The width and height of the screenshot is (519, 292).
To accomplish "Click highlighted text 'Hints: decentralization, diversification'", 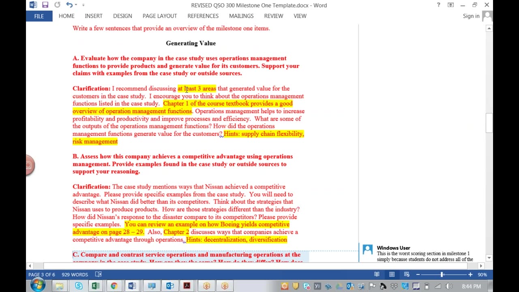I will tap(236, 240).
